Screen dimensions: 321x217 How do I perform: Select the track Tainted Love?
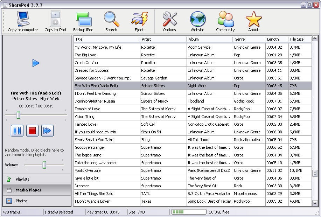pyautogui.click(x=193, y=124)
